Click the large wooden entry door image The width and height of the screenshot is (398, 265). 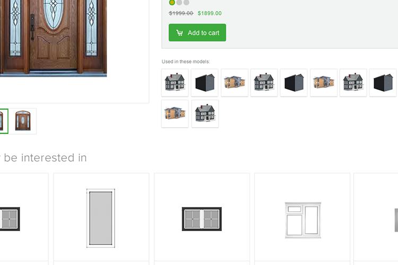pos(53,38)
